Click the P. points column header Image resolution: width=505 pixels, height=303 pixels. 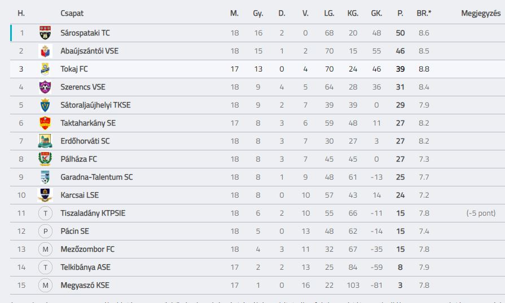(x=400, y=13)
